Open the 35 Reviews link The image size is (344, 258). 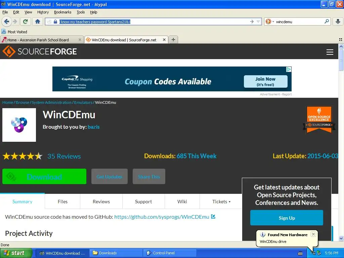(64, 156)
